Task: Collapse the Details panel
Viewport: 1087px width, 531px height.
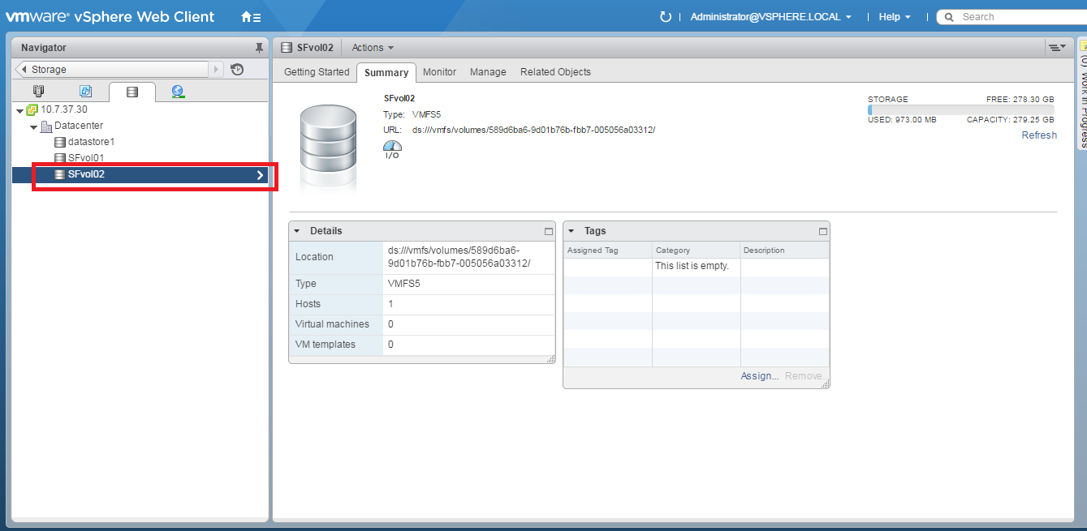Action: coord(297,231)
